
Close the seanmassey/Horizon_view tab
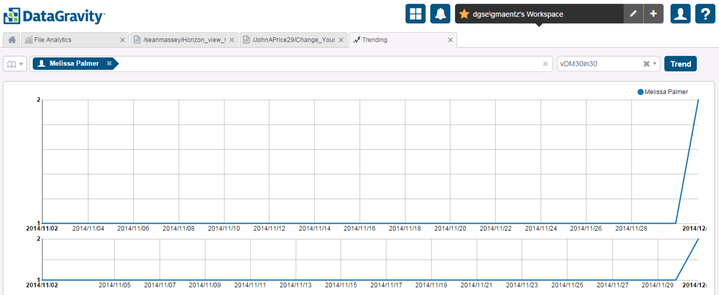click(x=232, y=40)
